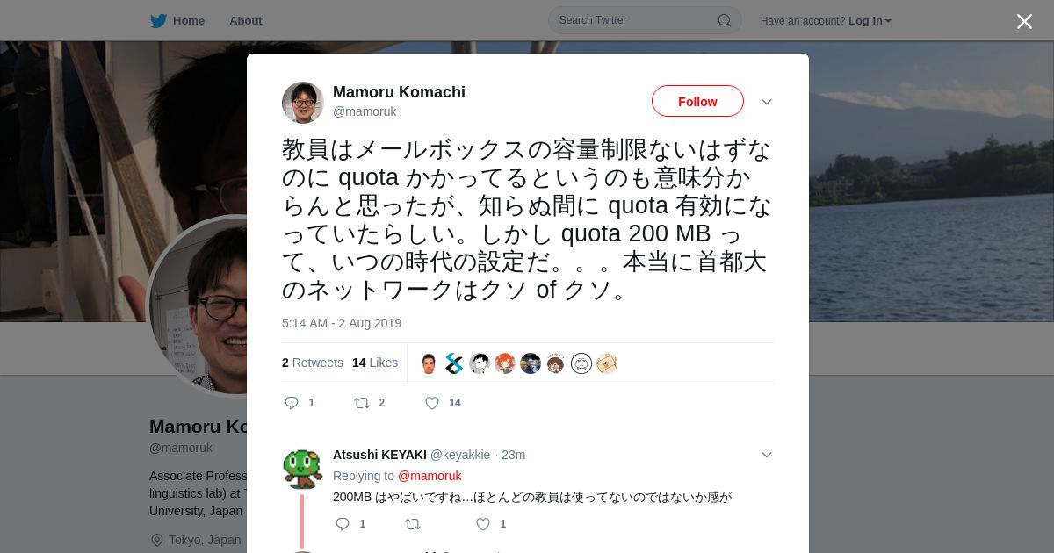
Task: Open the main tweet's chevron menu
Action: pos(767,102)
